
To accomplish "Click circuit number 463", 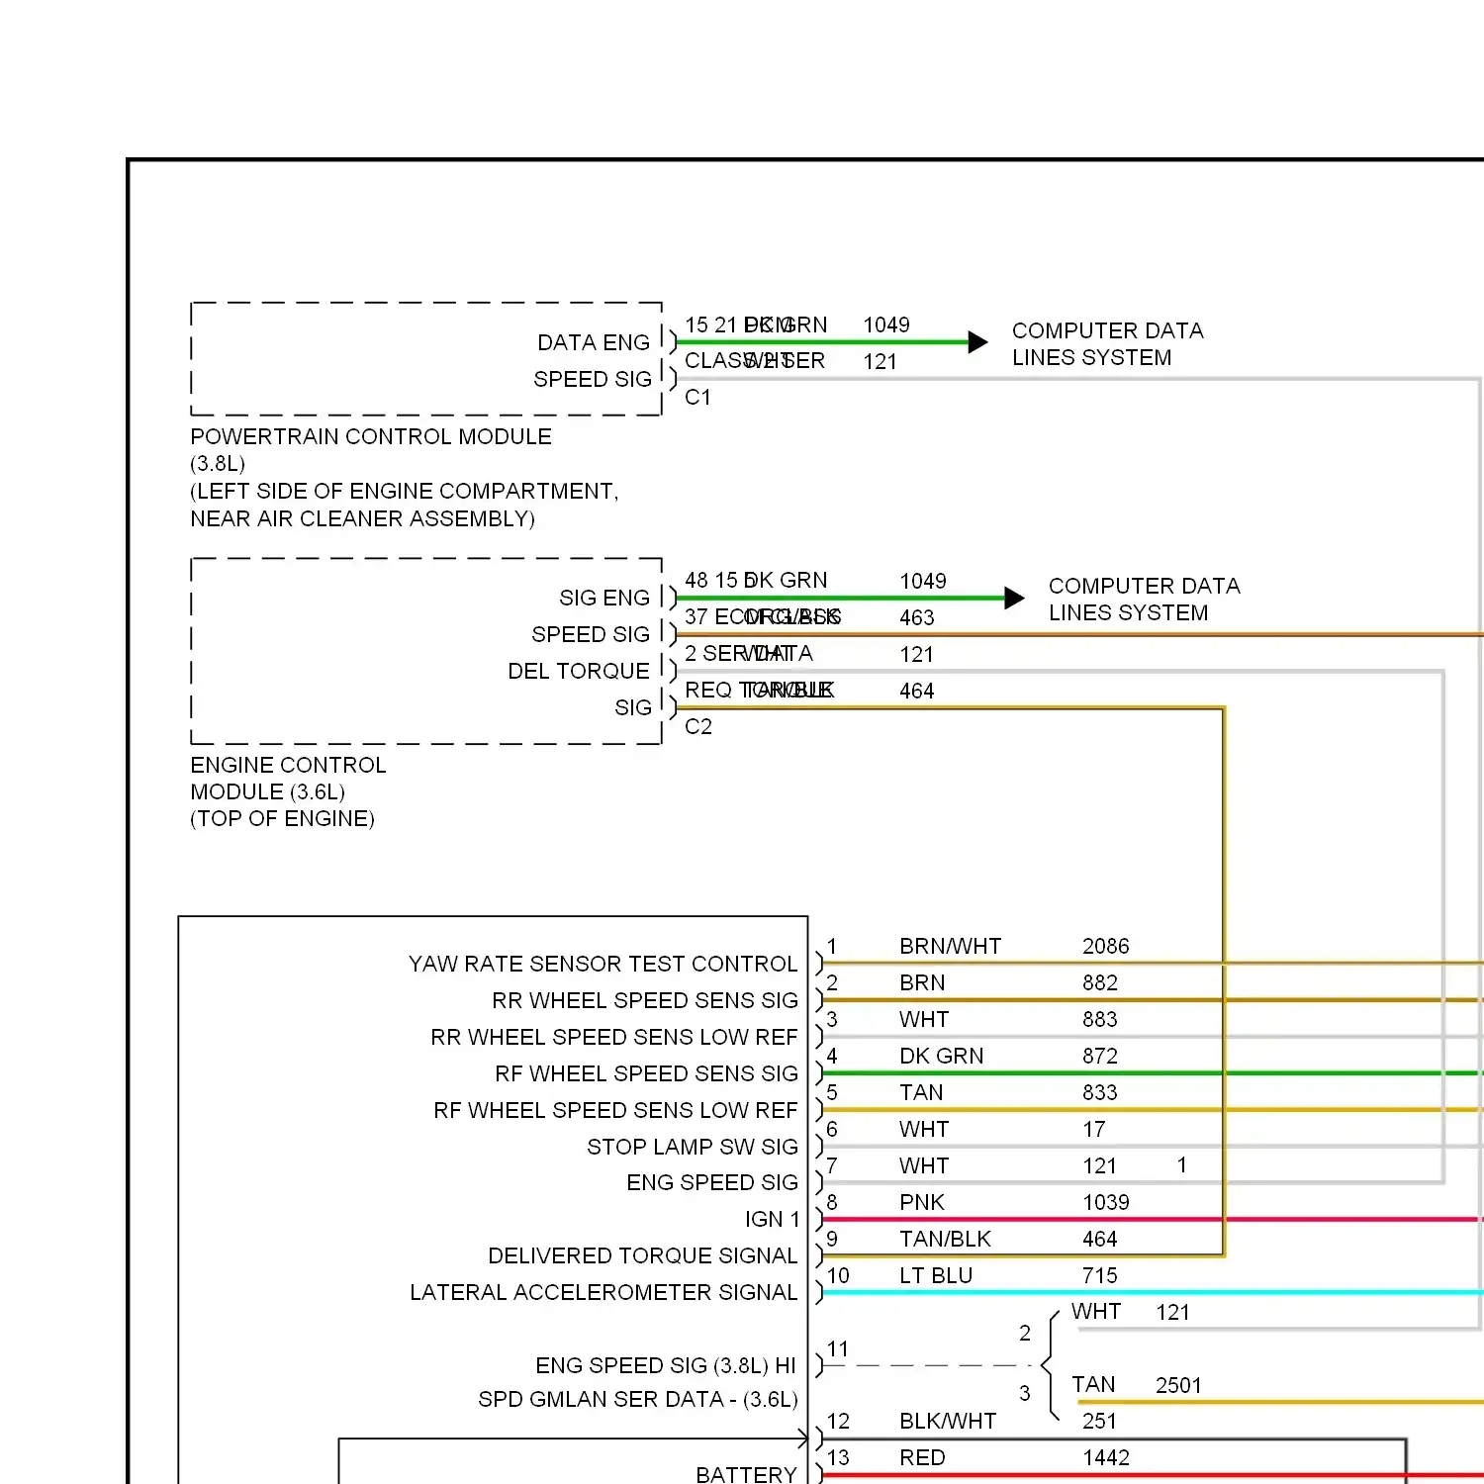I will click(x=916, y=617).
